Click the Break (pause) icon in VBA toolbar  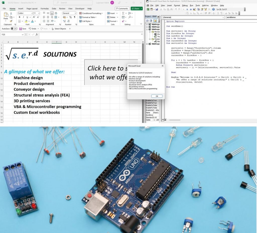pyautogui.click(x=187, y=9)
